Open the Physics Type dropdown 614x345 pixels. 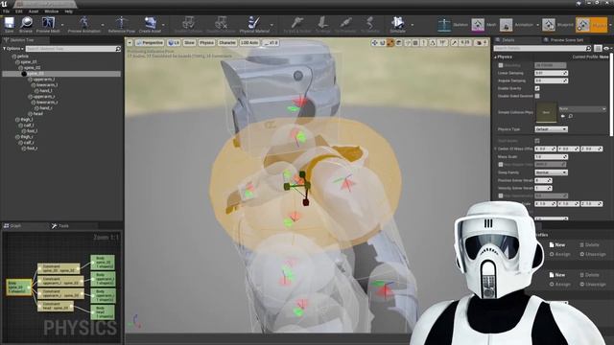coord(551,129)
